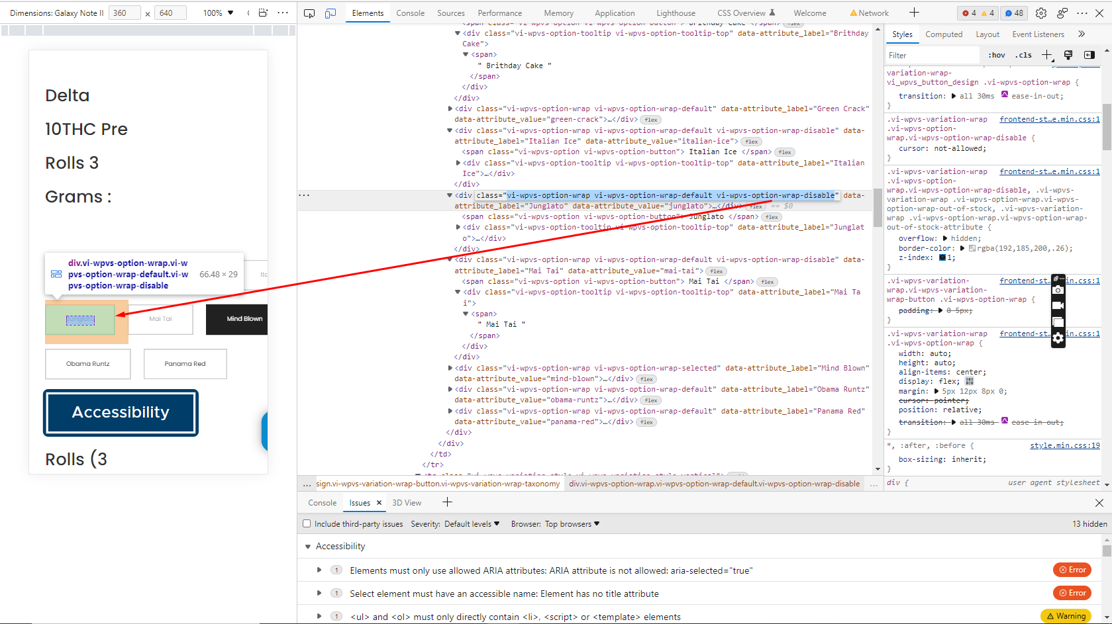Expand the ARIA attributes issue
The height and width of the screenshot is (624, 1112).
point(319,570)
